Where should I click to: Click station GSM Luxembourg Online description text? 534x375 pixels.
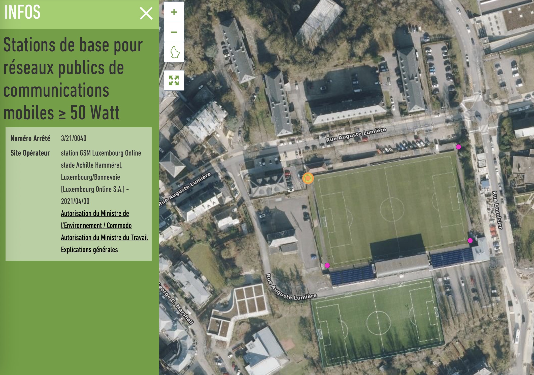[x=101, y=153]
